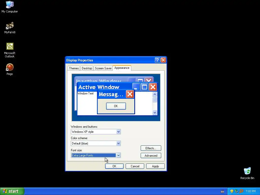Click the Safely Remove Hardware tray icon

(x=236, y=191)
